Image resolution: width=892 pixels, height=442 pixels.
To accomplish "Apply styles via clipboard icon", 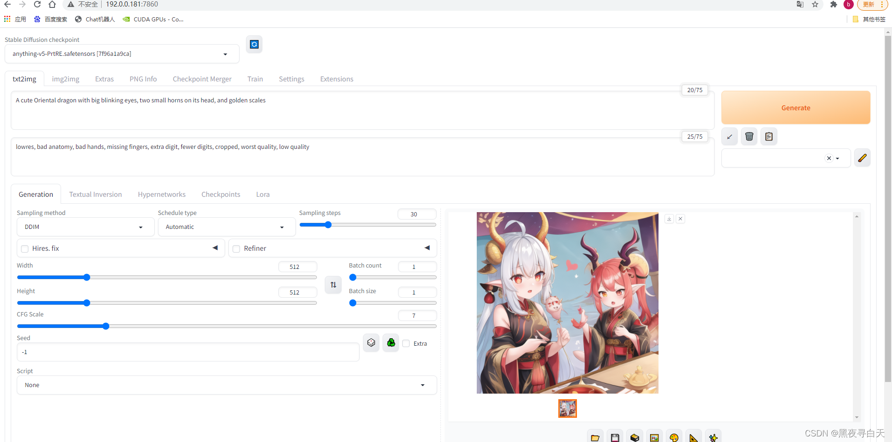I will click(769, 136).
